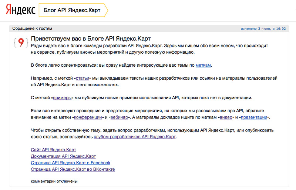Open the конференции tag link
The image size is (296, 190).
coord(88,117)
